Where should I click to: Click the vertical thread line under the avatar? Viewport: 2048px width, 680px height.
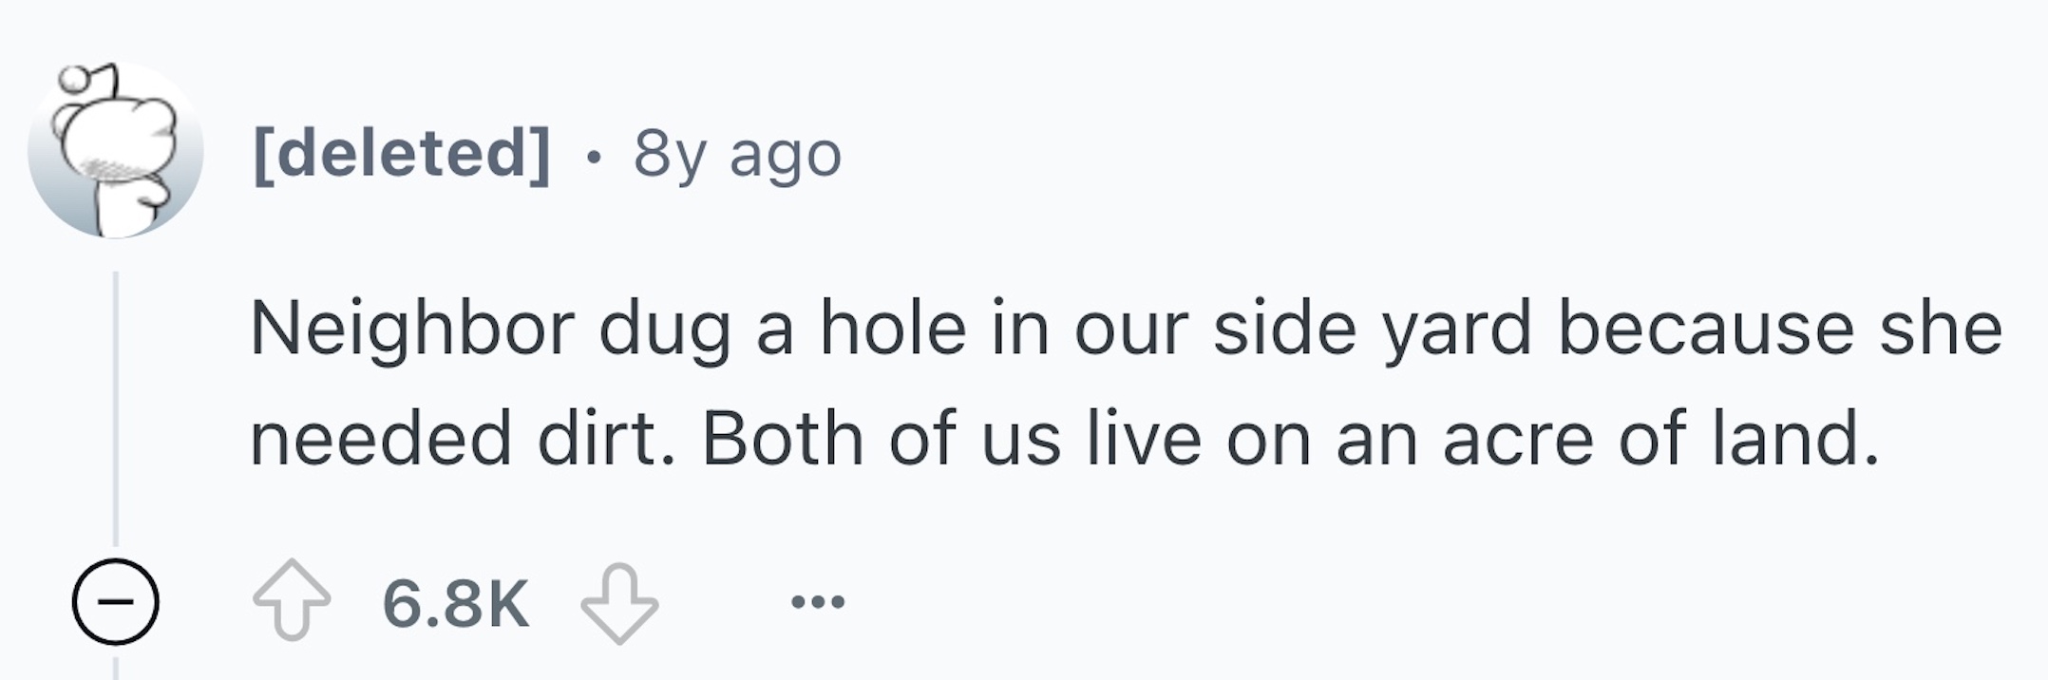pyautogui.click(x=116, y=408)
